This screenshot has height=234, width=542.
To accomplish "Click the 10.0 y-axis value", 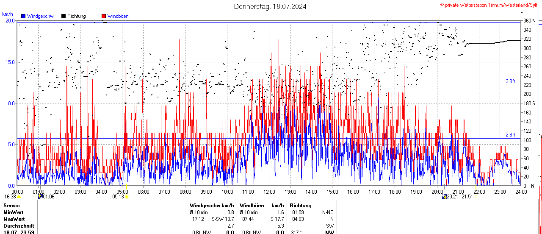I will (10, 103).
